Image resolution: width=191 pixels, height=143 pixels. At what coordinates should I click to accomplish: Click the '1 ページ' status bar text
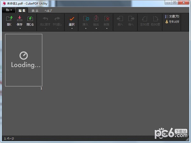pyautogui.click(x=9, y=139)
